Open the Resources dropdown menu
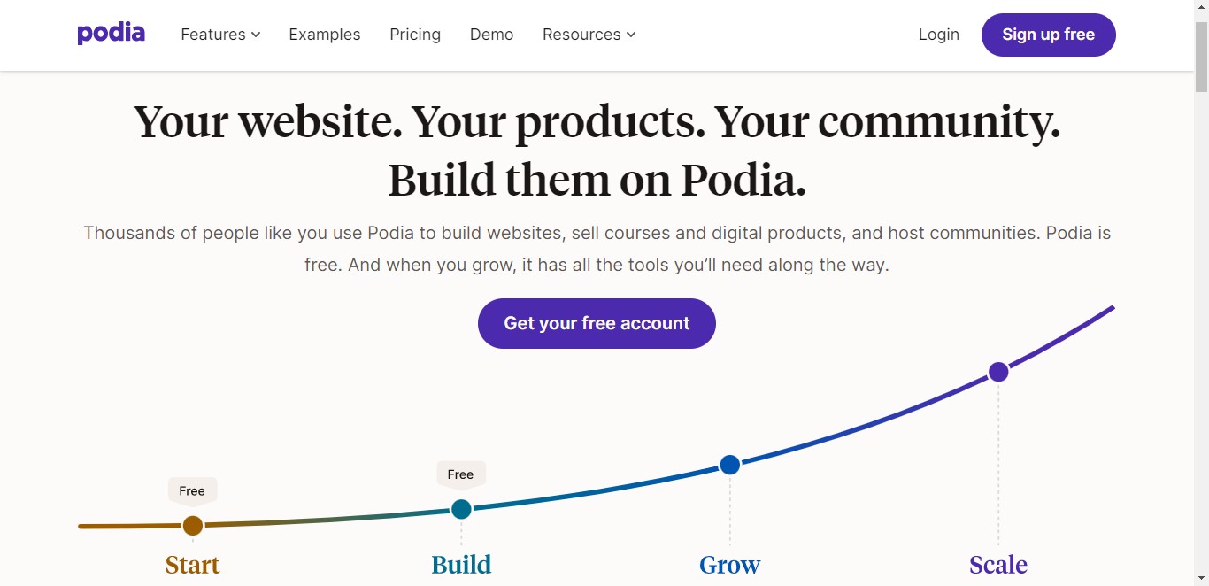This screenshot has height=586, width=1209. 589,35
